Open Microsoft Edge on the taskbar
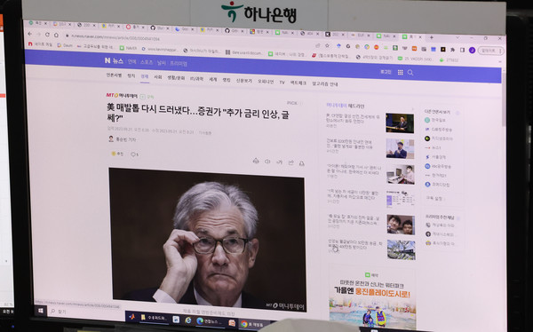533x332 pixels. coord(200,320)
